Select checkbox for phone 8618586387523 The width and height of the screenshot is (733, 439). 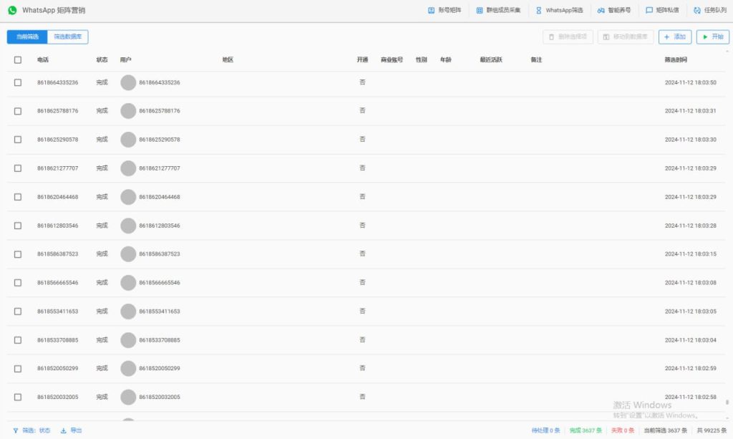coord(18,254)
